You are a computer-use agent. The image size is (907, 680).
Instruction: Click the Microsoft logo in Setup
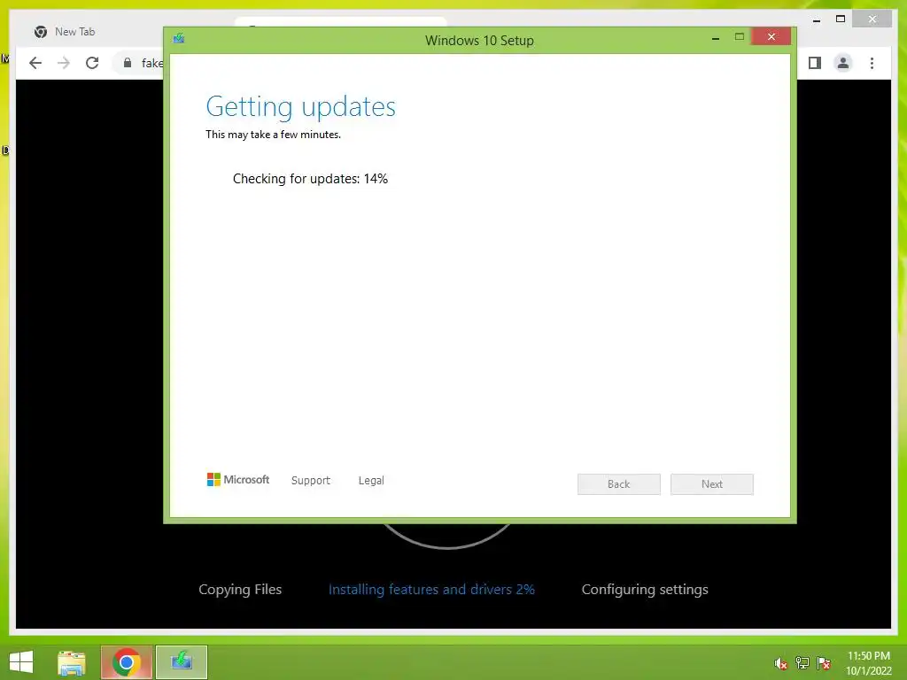pyautogui.click(x=238, y=479)
